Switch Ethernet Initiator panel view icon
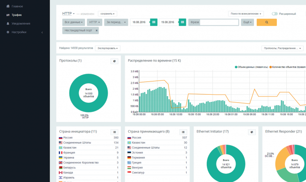 [252, 132]
